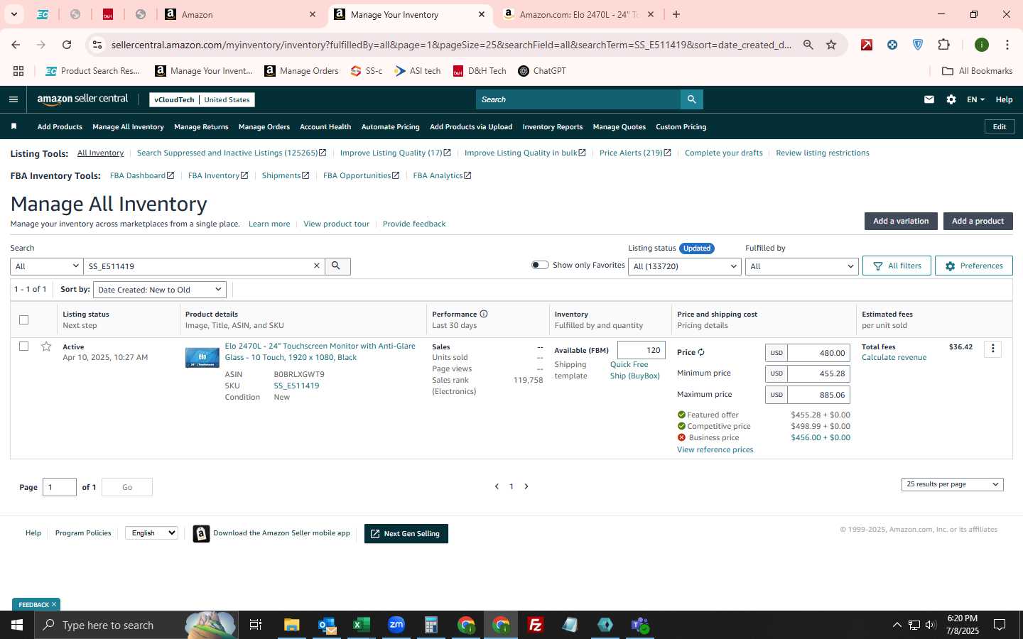Select the Elo 2470L listing checkbox
1023x639 pixels.
[x=23, y=346]
